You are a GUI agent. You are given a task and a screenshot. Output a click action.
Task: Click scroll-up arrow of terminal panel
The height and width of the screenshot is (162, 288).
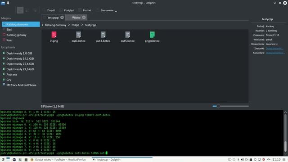(285, 112)
